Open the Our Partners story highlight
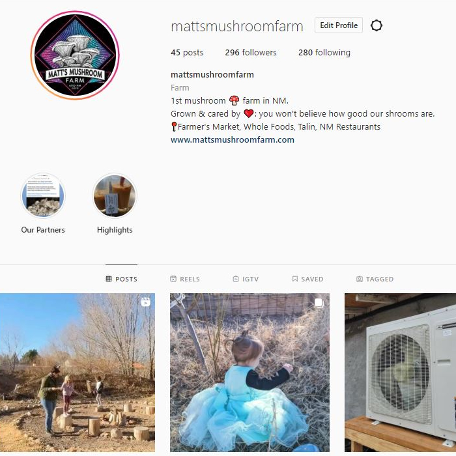456x456 pixels. [43, 195]
